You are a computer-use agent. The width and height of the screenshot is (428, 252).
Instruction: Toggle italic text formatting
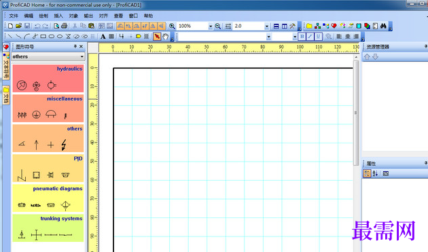click(310, 36)
